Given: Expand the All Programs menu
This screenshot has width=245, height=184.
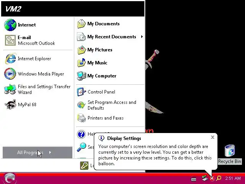Looking at the screenshot, I should (x=38, y=153).
